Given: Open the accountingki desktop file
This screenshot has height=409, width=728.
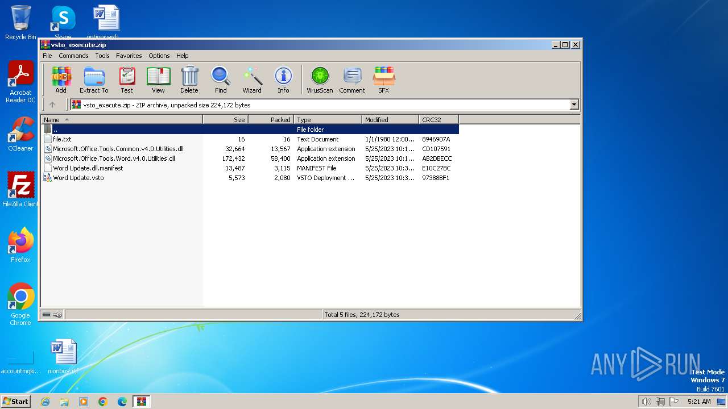Looking at the screenshot, I should pos(20,362).
